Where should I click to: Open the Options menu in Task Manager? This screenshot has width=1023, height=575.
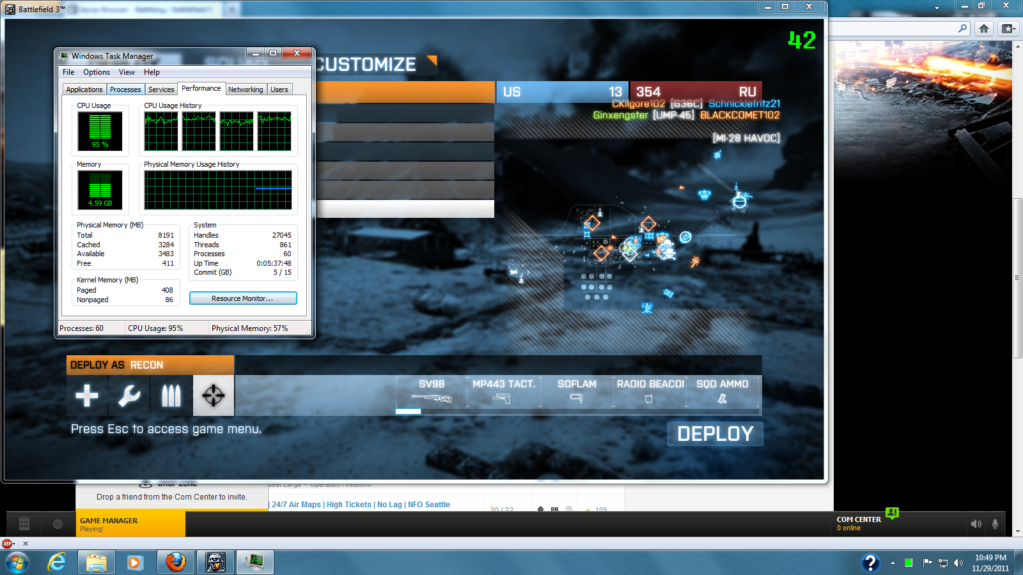click(x=97, y=72)
